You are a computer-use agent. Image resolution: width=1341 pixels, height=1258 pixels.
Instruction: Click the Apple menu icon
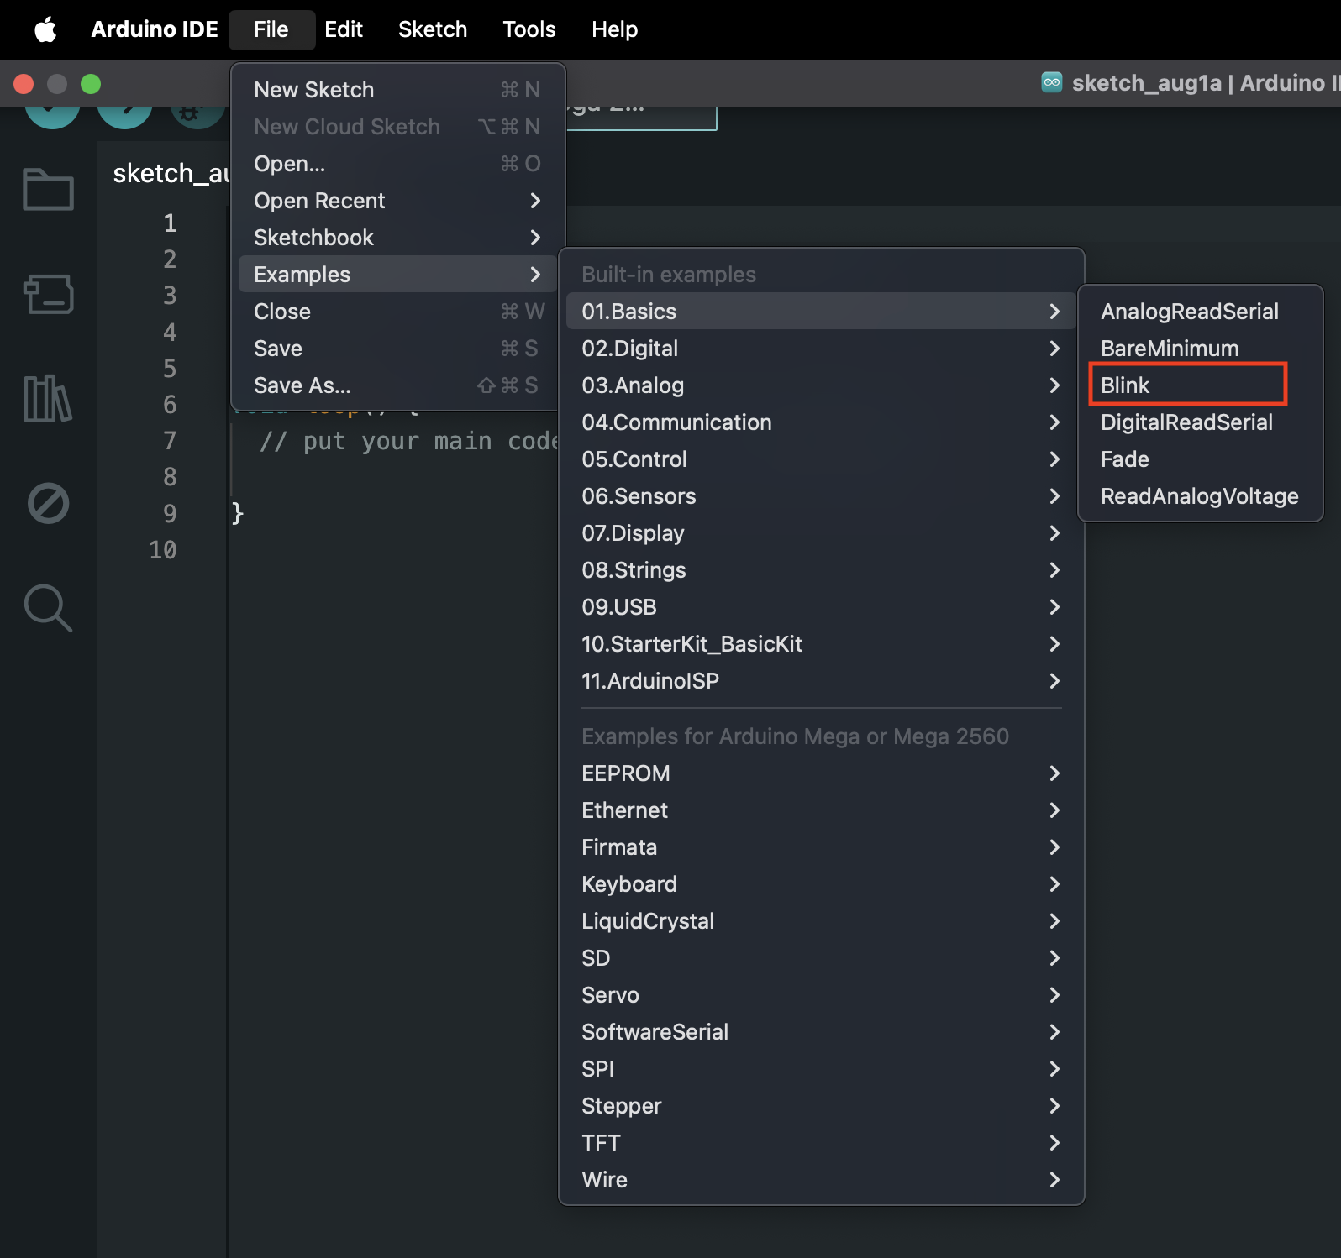[x=45, y=29]
